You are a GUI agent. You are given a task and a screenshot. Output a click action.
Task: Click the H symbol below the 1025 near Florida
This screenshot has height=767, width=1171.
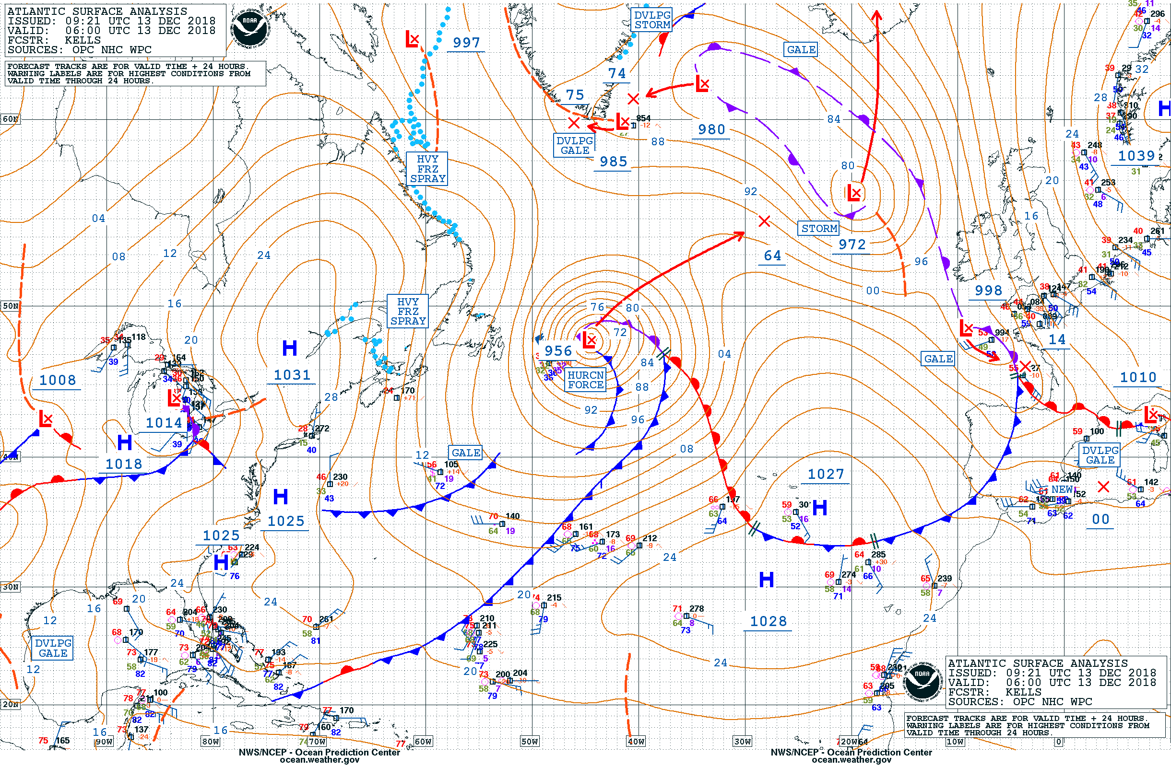point(221,562)
